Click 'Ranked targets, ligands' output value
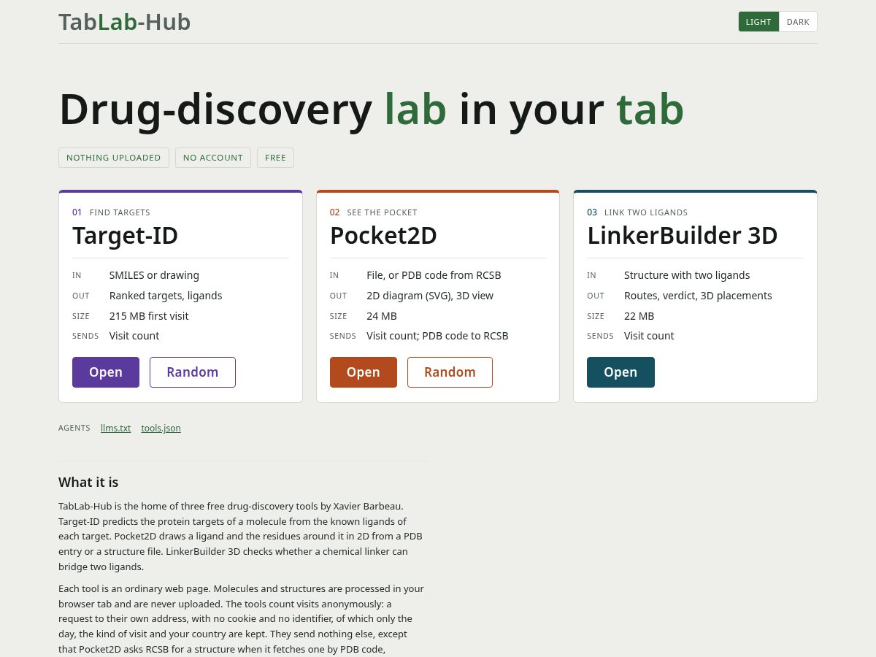Screen dimensions: 876x657 [x=166, y=296]
